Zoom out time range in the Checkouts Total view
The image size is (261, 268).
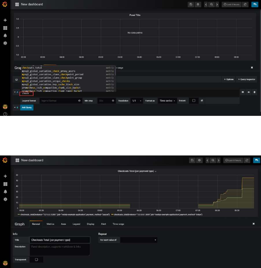click(x=213, y=160)
